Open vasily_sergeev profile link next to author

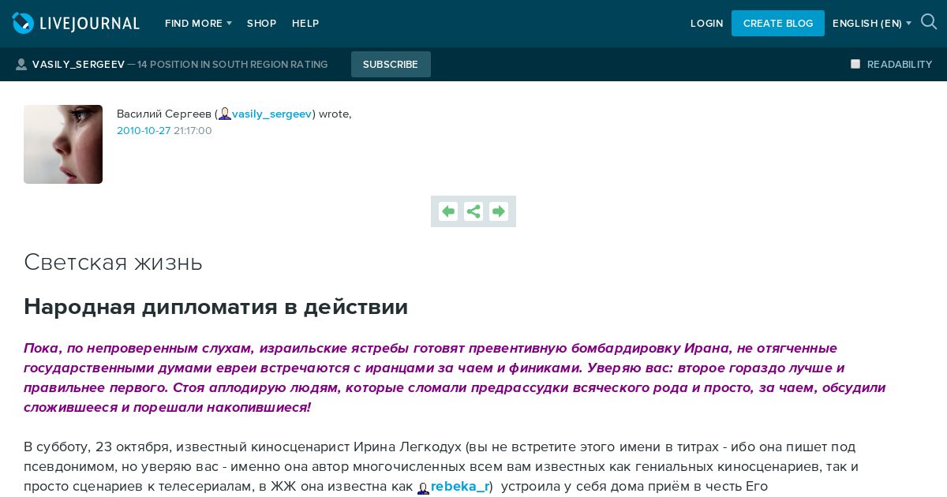coord(271,114)
